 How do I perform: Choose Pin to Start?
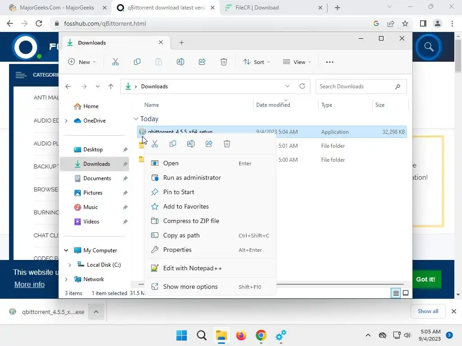pyautogui.click(x=210, y=192)
